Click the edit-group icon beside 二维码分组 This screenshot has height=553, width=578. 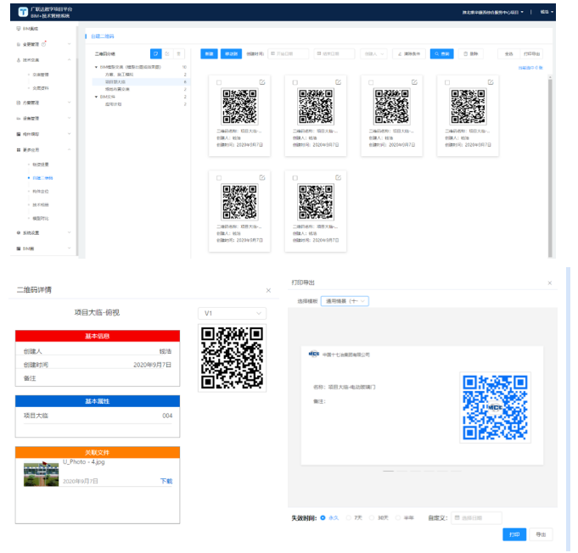coord(167,53)
